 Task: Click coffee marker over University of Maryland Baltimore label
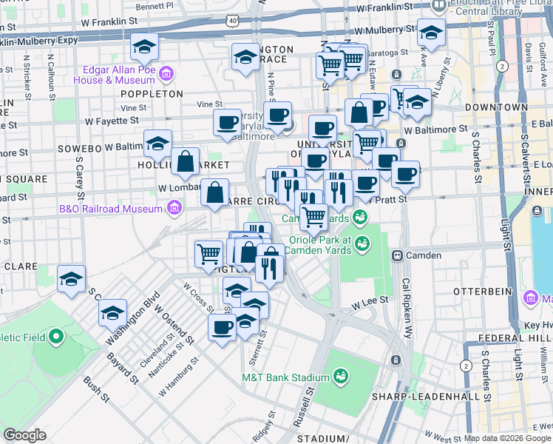click(x=277, y=117)
